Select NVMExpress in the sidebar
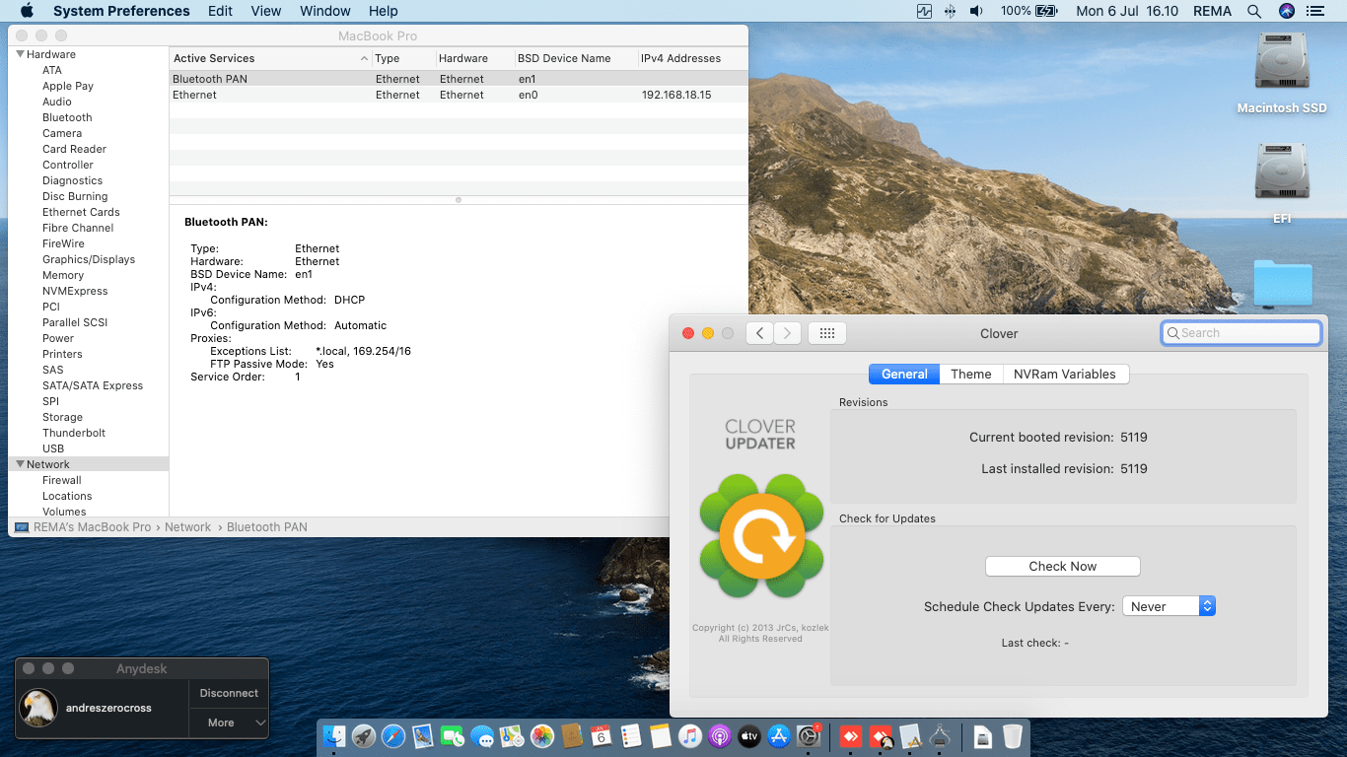This screenshot has width=1347, height=757. (75, 291)
